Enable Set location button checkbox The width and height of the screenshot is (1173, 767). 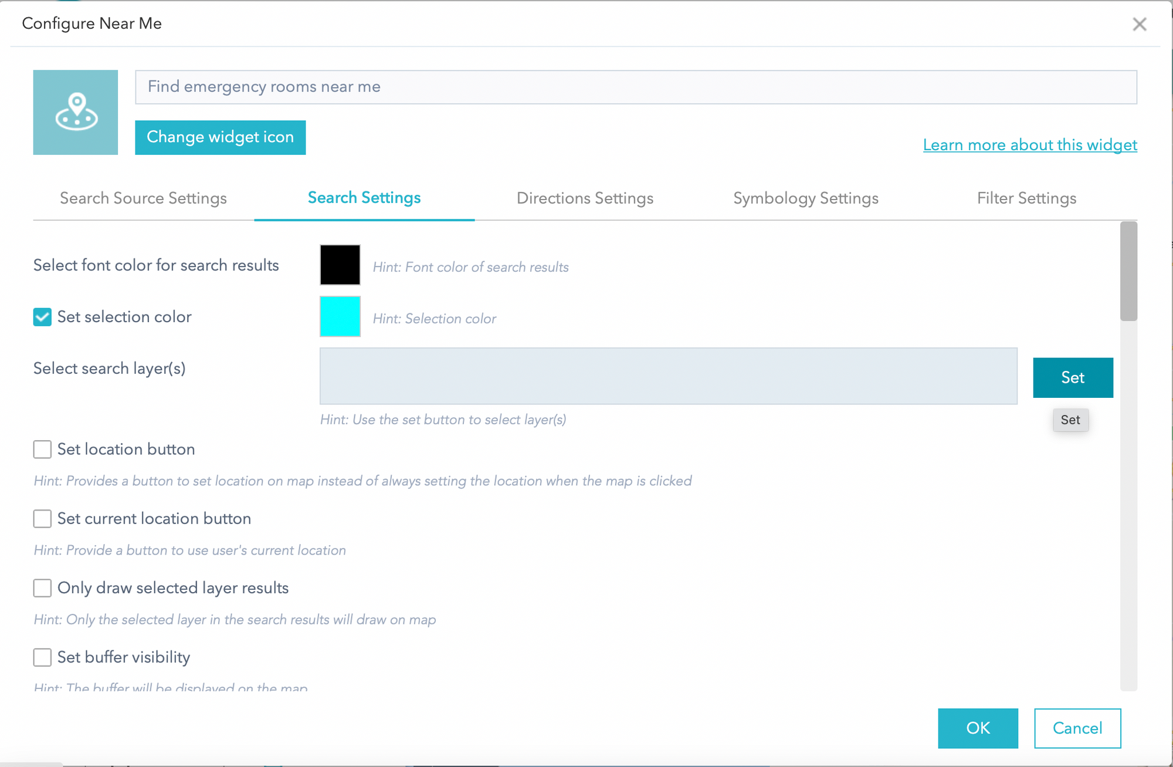coord(42,448)
